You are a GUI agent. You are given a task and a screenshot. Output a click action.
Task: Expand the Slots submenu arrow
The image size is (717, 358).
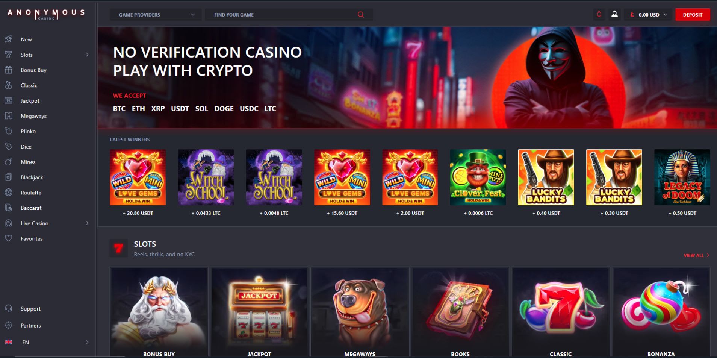tap(87, 55)
